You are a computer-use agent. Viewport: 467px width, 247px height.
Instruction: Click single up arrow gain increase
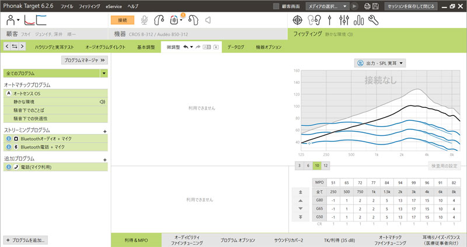coord(301,200)
